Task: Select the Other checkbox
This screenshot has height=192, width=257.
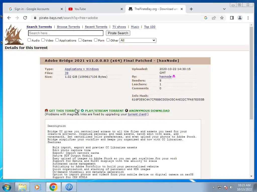Action: (108, 40)
